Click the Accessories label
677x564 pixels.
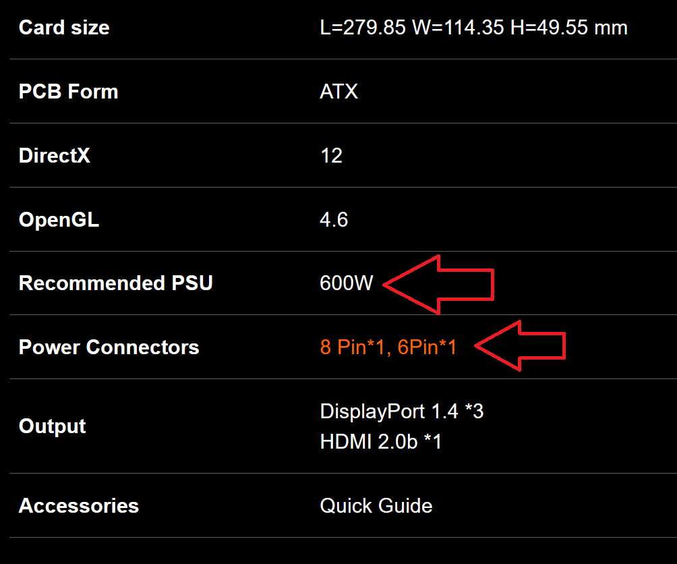pos(79,506)
